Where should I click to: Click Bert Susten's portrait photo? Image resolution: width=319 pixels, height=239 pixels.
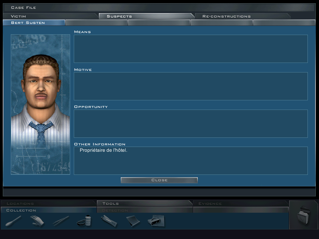(x=41, y=104)
